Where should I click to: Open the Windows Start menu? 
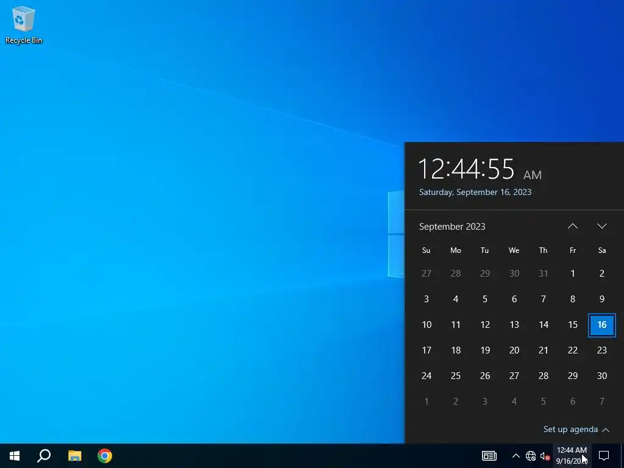tap(15, 456)
